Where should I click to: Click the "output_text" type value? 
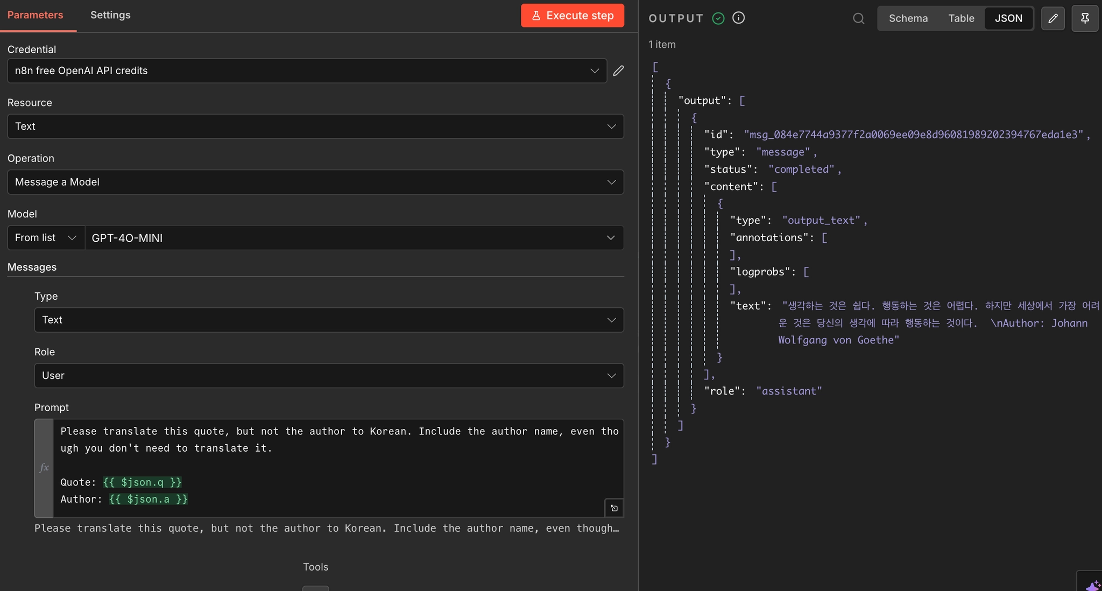click(821, 220)
